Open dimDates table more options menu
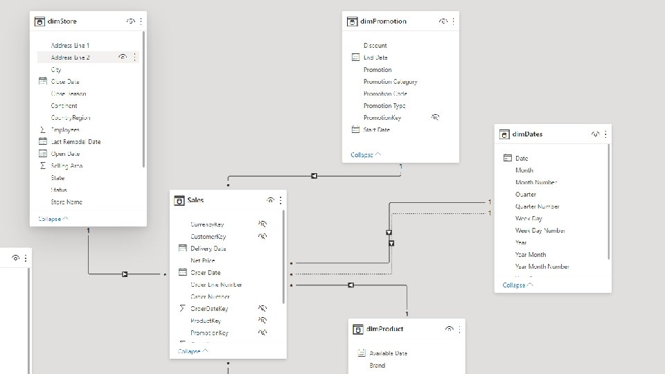Screen dimensions: 665x374 [x=605, y=134]
